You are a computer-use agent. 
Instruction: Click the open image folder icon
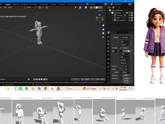129,51
